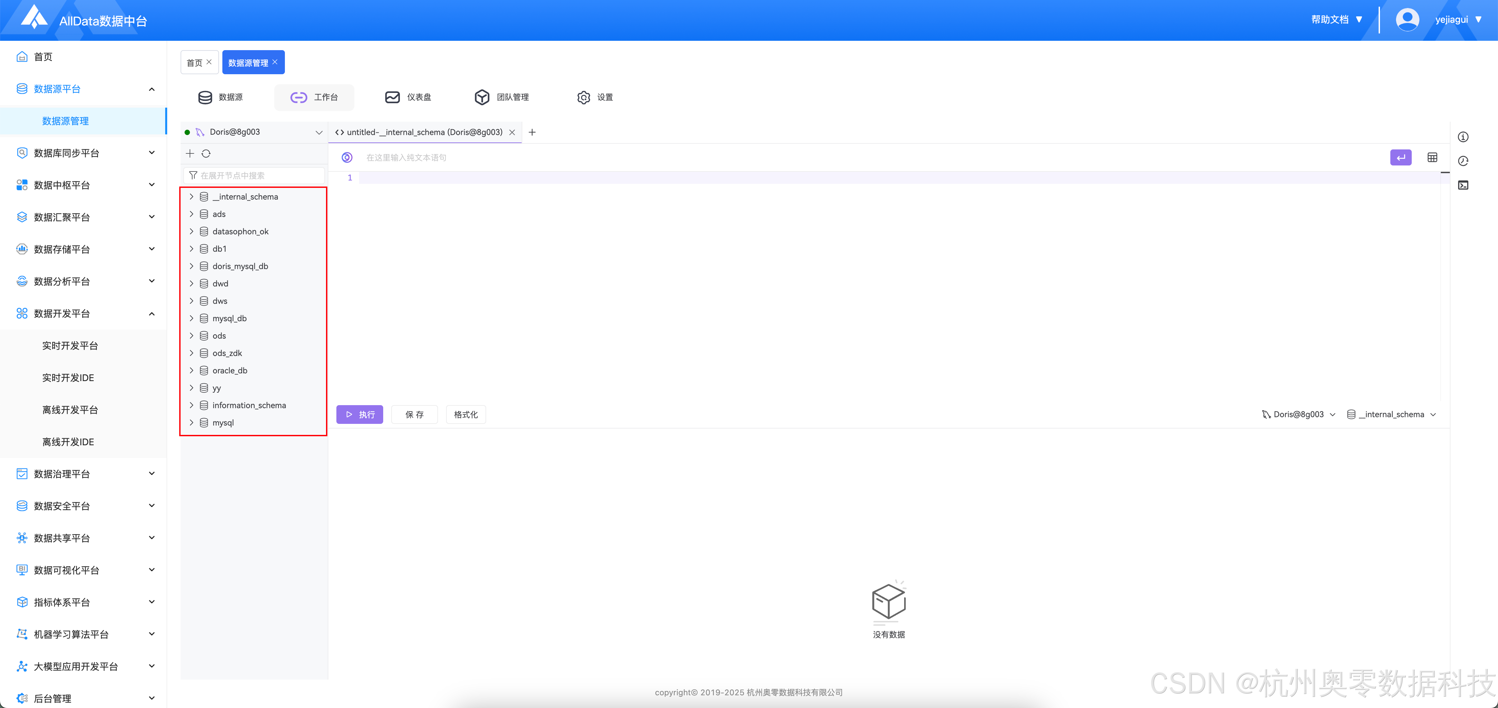
Task: Submit the text prompt with purple enter button
Action: pyautogui.click(x=1401, y=157)
